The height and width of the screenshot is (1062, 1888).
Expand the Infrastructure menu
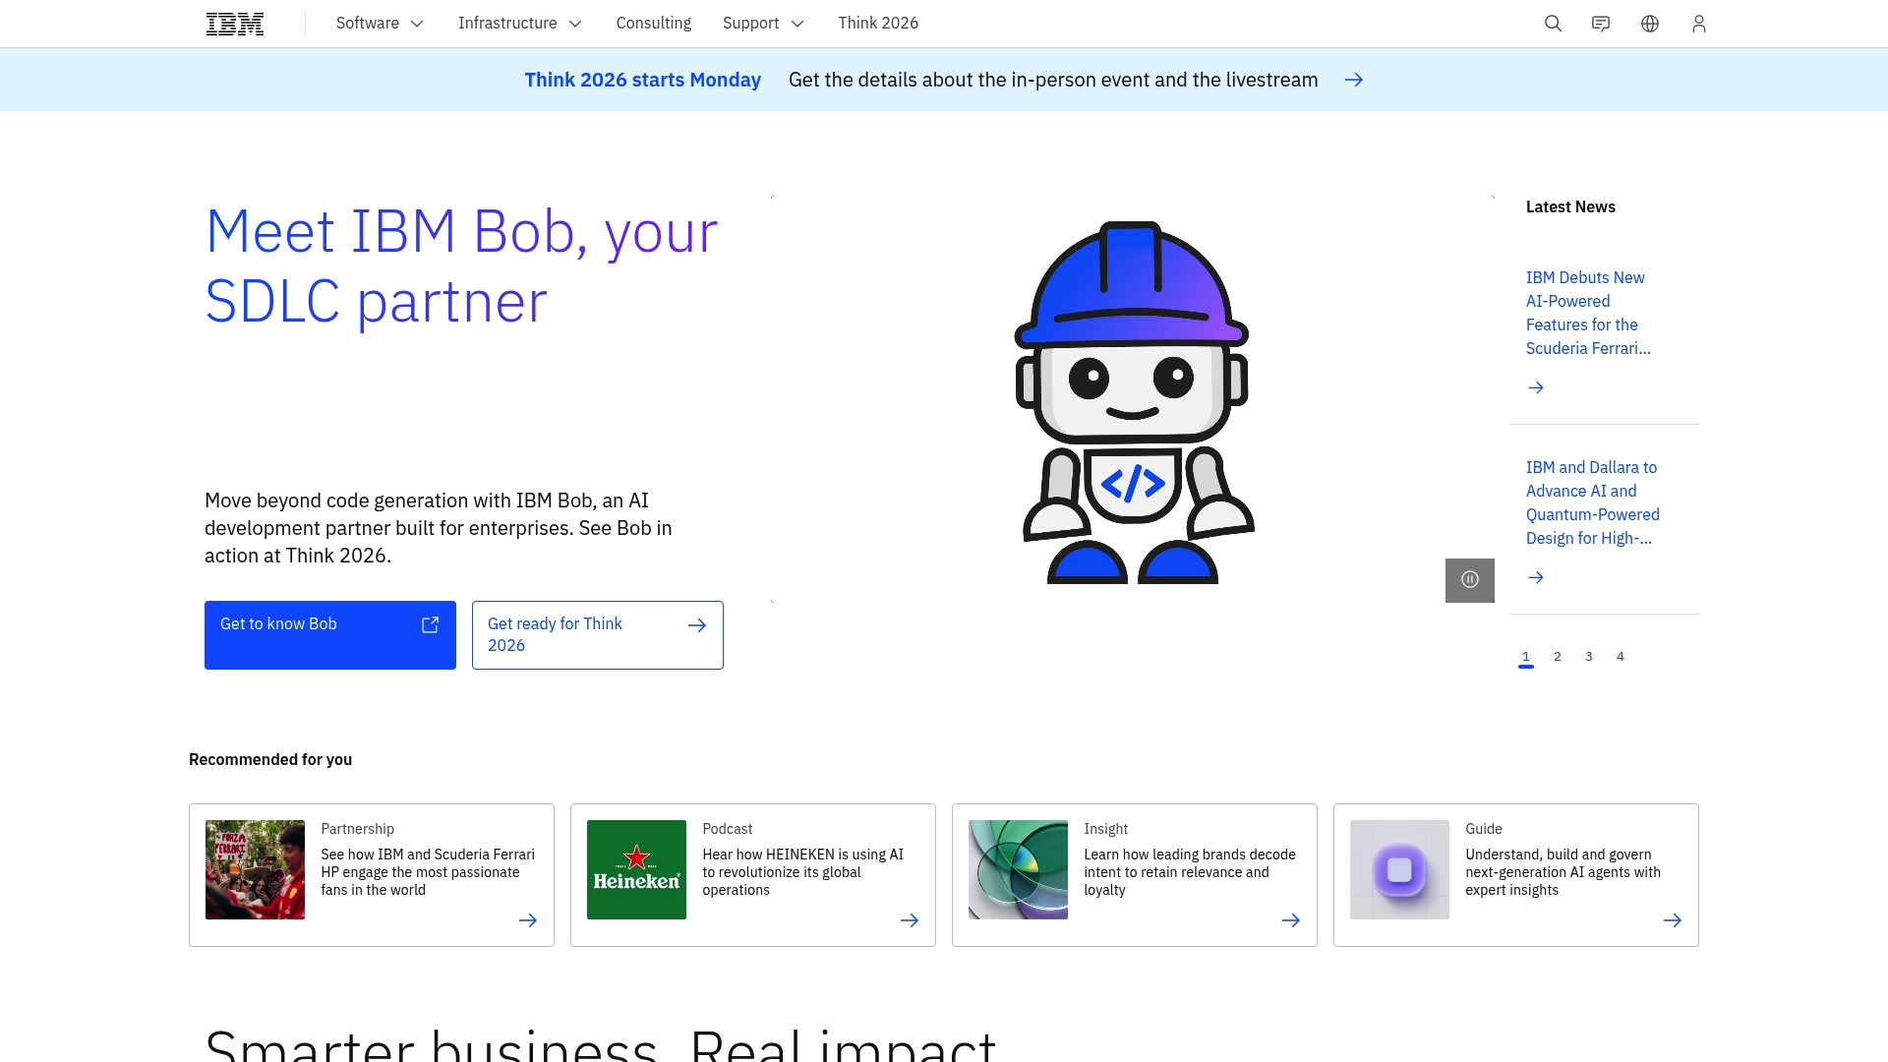[x=520, y=24]
